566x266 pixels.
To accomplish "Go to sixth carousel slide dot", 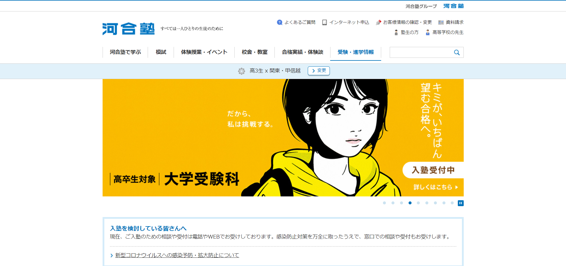I will (427, 203).
